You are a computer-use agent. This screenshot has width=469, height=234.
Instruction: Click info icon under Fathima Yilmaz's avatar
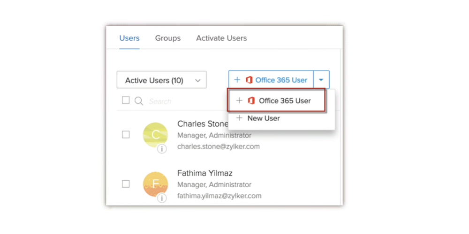(162, 198)
